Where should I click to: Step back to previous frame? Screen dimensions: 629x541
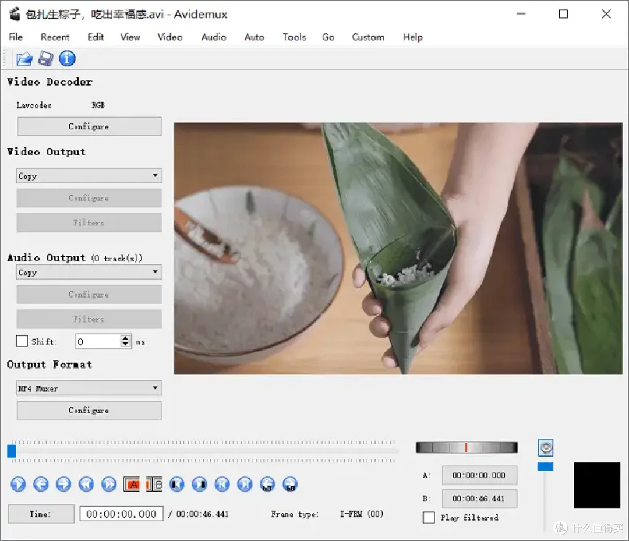pyautogui.click(x=41, y=484)
